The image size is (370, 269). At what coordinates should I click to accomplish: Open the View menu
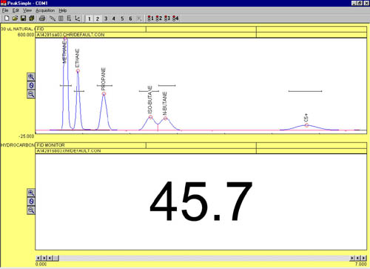click(x=27, y=10)
